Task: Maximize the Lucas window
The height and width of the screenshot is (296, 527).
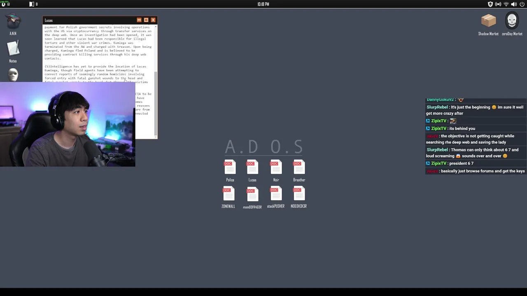Action: [x=146, y=20]
